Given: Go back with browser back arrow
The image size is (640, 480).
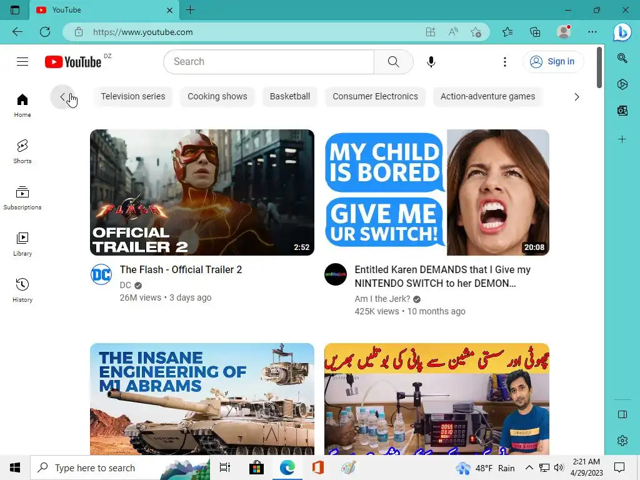Looking at the screenshot, I should click(x=17, y=32).
